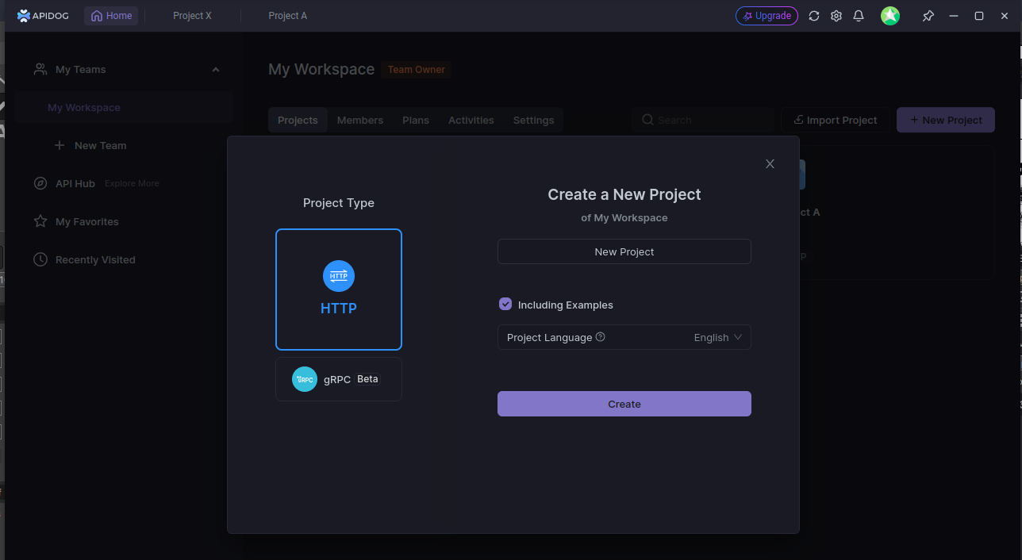Viewport: 1022px width, 560px height.
Task: Click the project Search field
Action: coord(704,121)
